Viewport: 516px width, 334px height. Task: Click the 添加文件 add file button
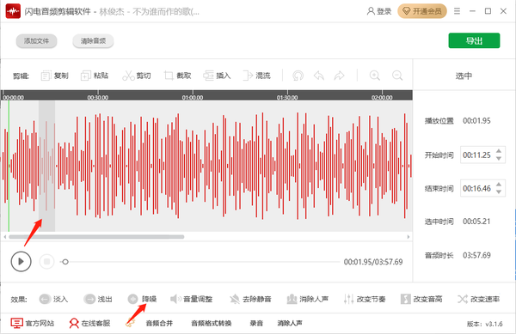click(x=36, y=41)
